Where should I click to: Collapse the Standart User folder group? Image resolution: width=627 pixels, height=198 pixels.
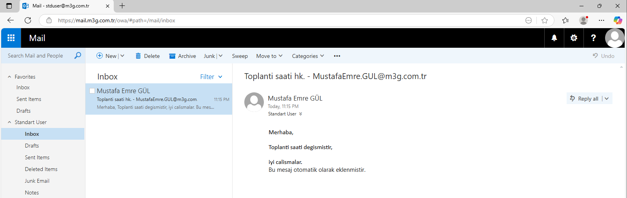tap(9, 122)
